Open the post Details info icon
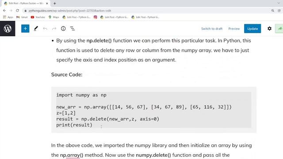The image size is (283, 159). click(x=63, y=28)
